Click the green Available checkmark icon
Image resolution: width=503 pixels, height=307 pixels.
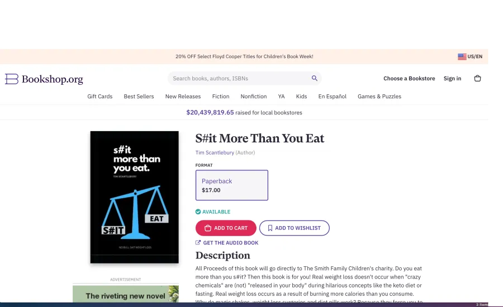198,212
